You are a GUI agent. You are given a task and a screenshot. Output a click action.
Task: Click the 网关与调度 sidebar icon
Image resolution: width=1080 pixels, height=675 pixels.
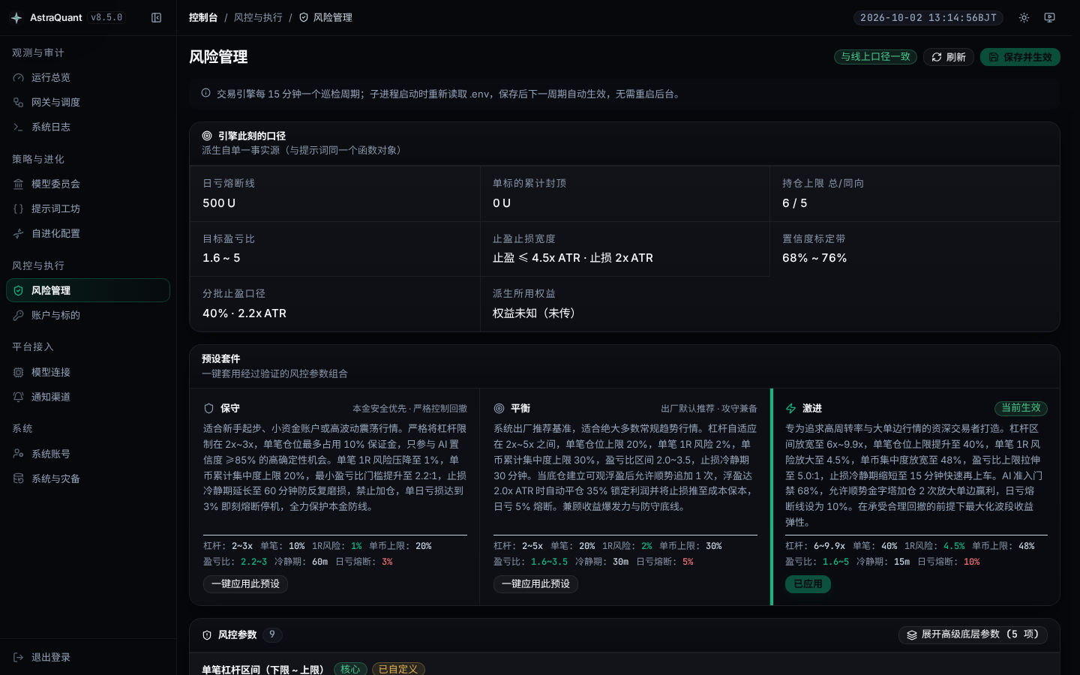(x=19, y=102)
